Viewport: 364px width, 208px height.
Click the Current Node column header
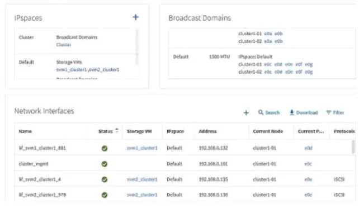tap(268, 131)
